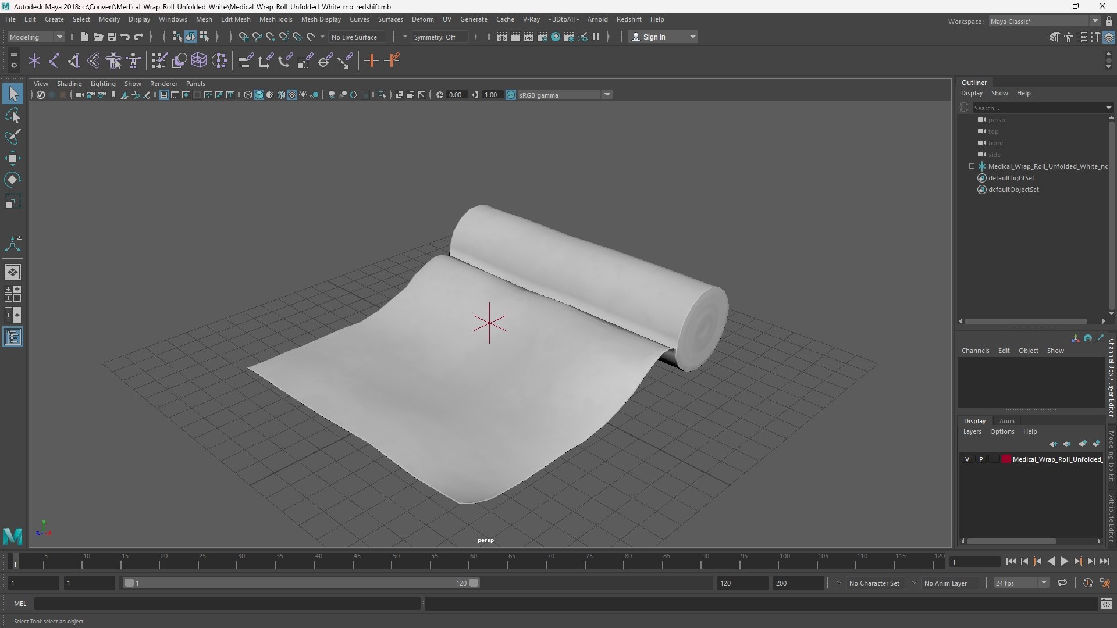Click the Redo arrow icon

click(138, 37)
